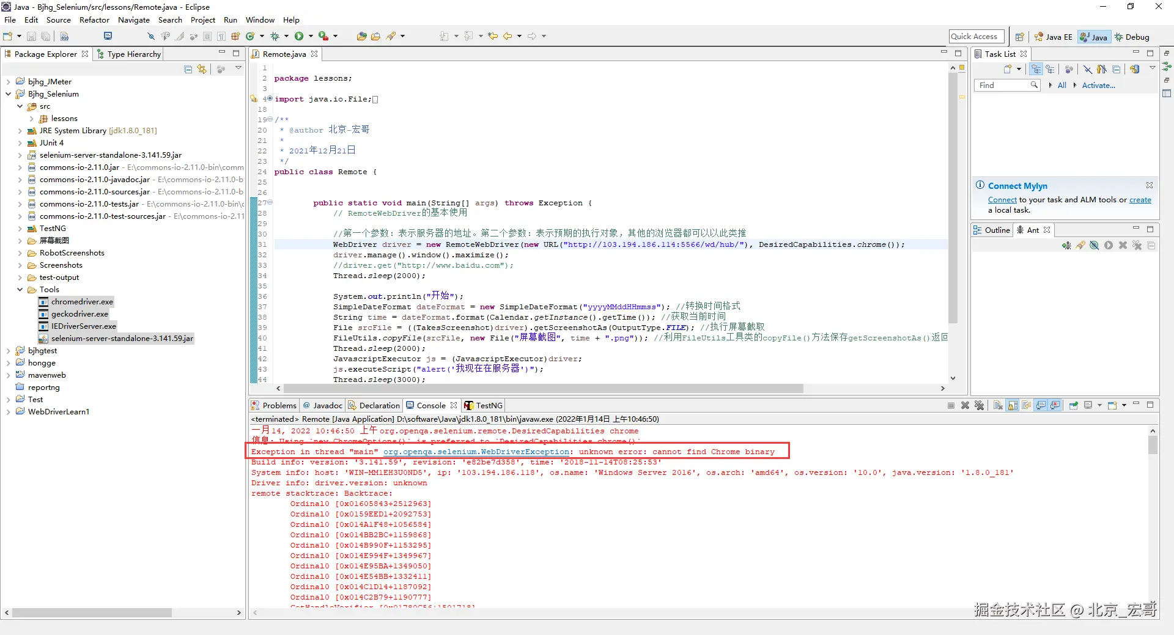Image resolution: width=1174 pixels, height=635 pixels.
Task: Click the Run Last Tool icon
Action: tap(323, 37)
